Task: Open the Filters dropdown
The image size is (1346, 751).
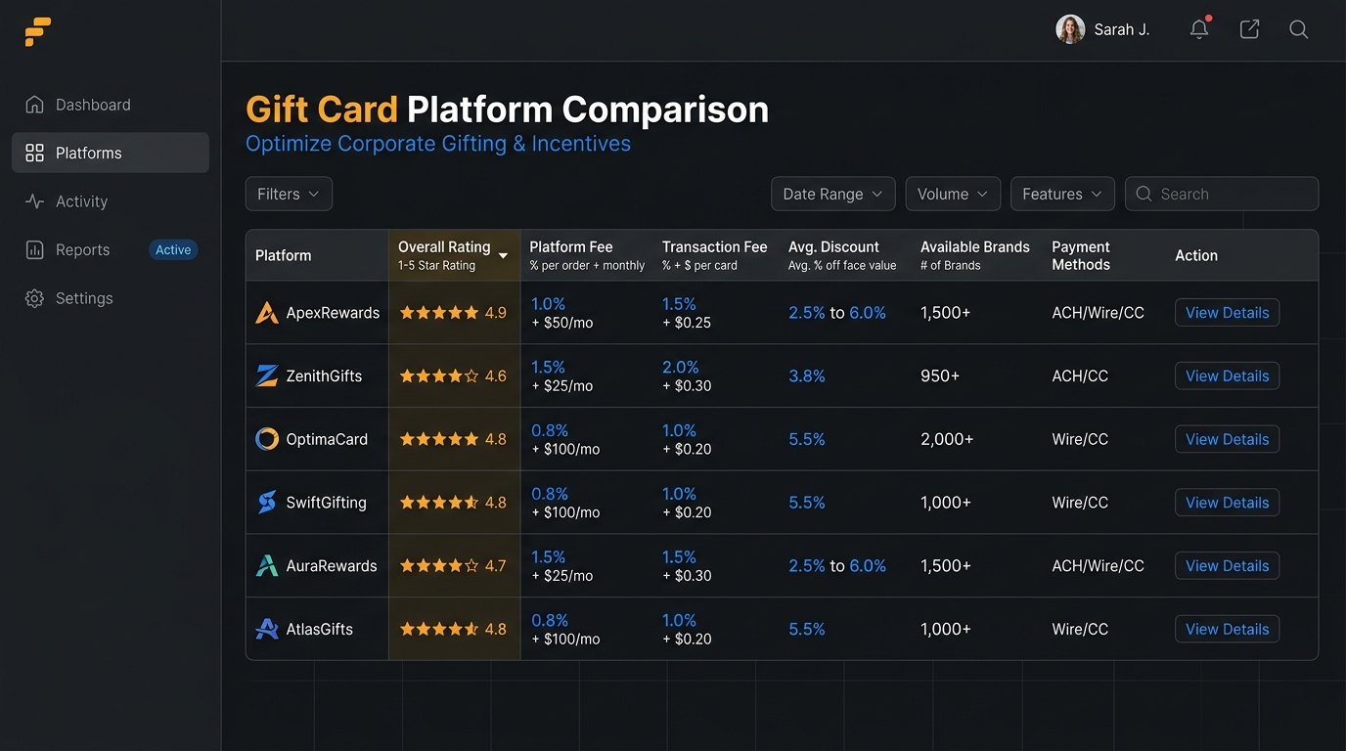Action: [289, 194]
